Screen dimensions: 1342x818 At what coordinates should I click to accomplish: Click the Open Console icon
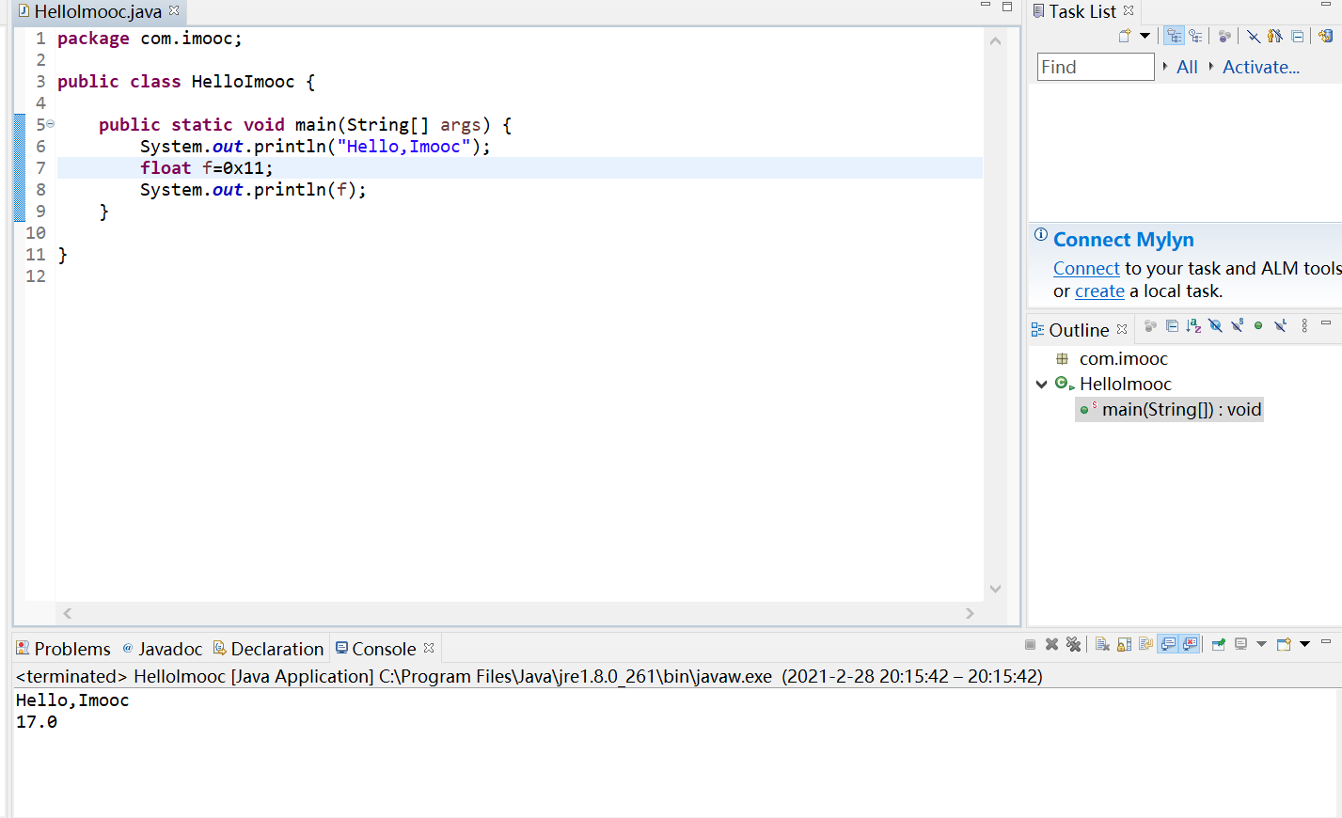[1284, 644]
